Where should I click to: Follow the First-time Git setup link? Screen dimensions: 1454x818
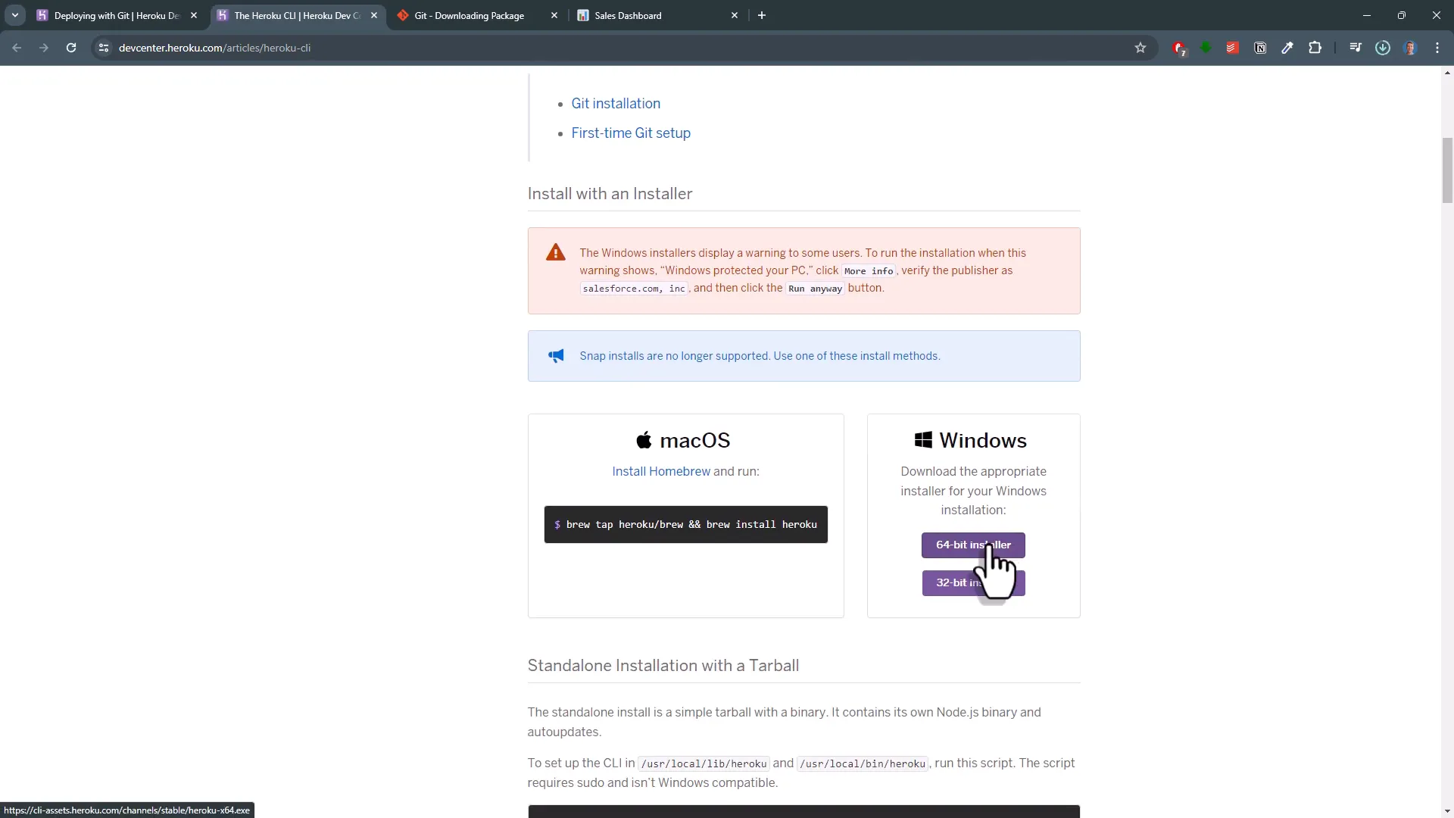click(x=631, y=133)
